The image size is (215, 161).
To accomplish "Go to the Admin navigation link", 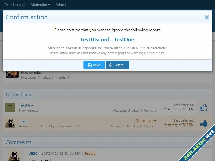I will tap(60, 5).
